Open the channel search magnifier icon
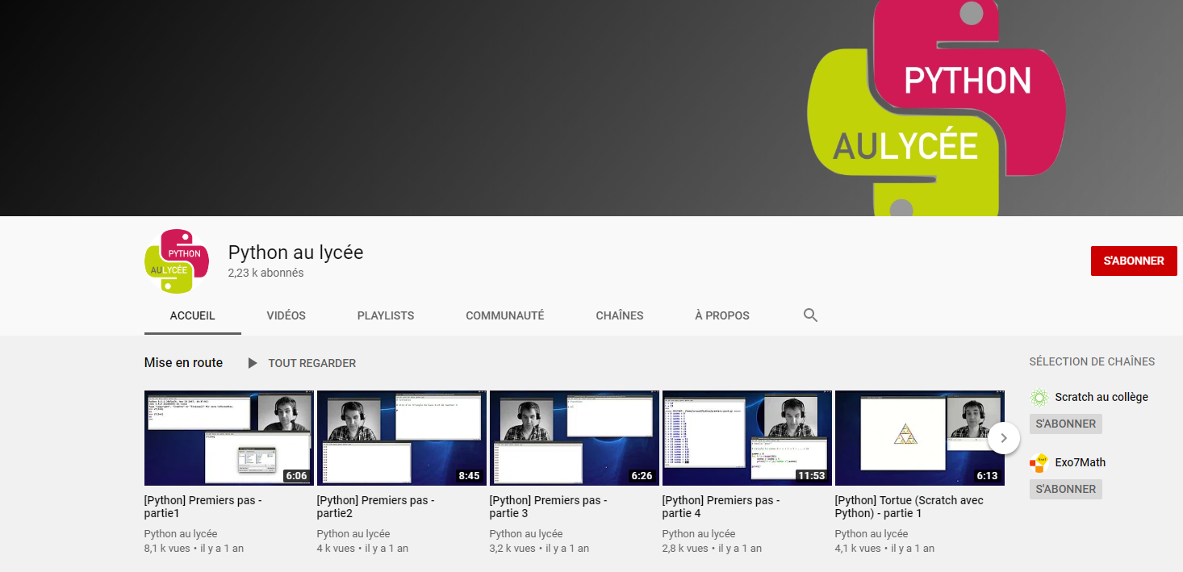 (x=811, y=315)
